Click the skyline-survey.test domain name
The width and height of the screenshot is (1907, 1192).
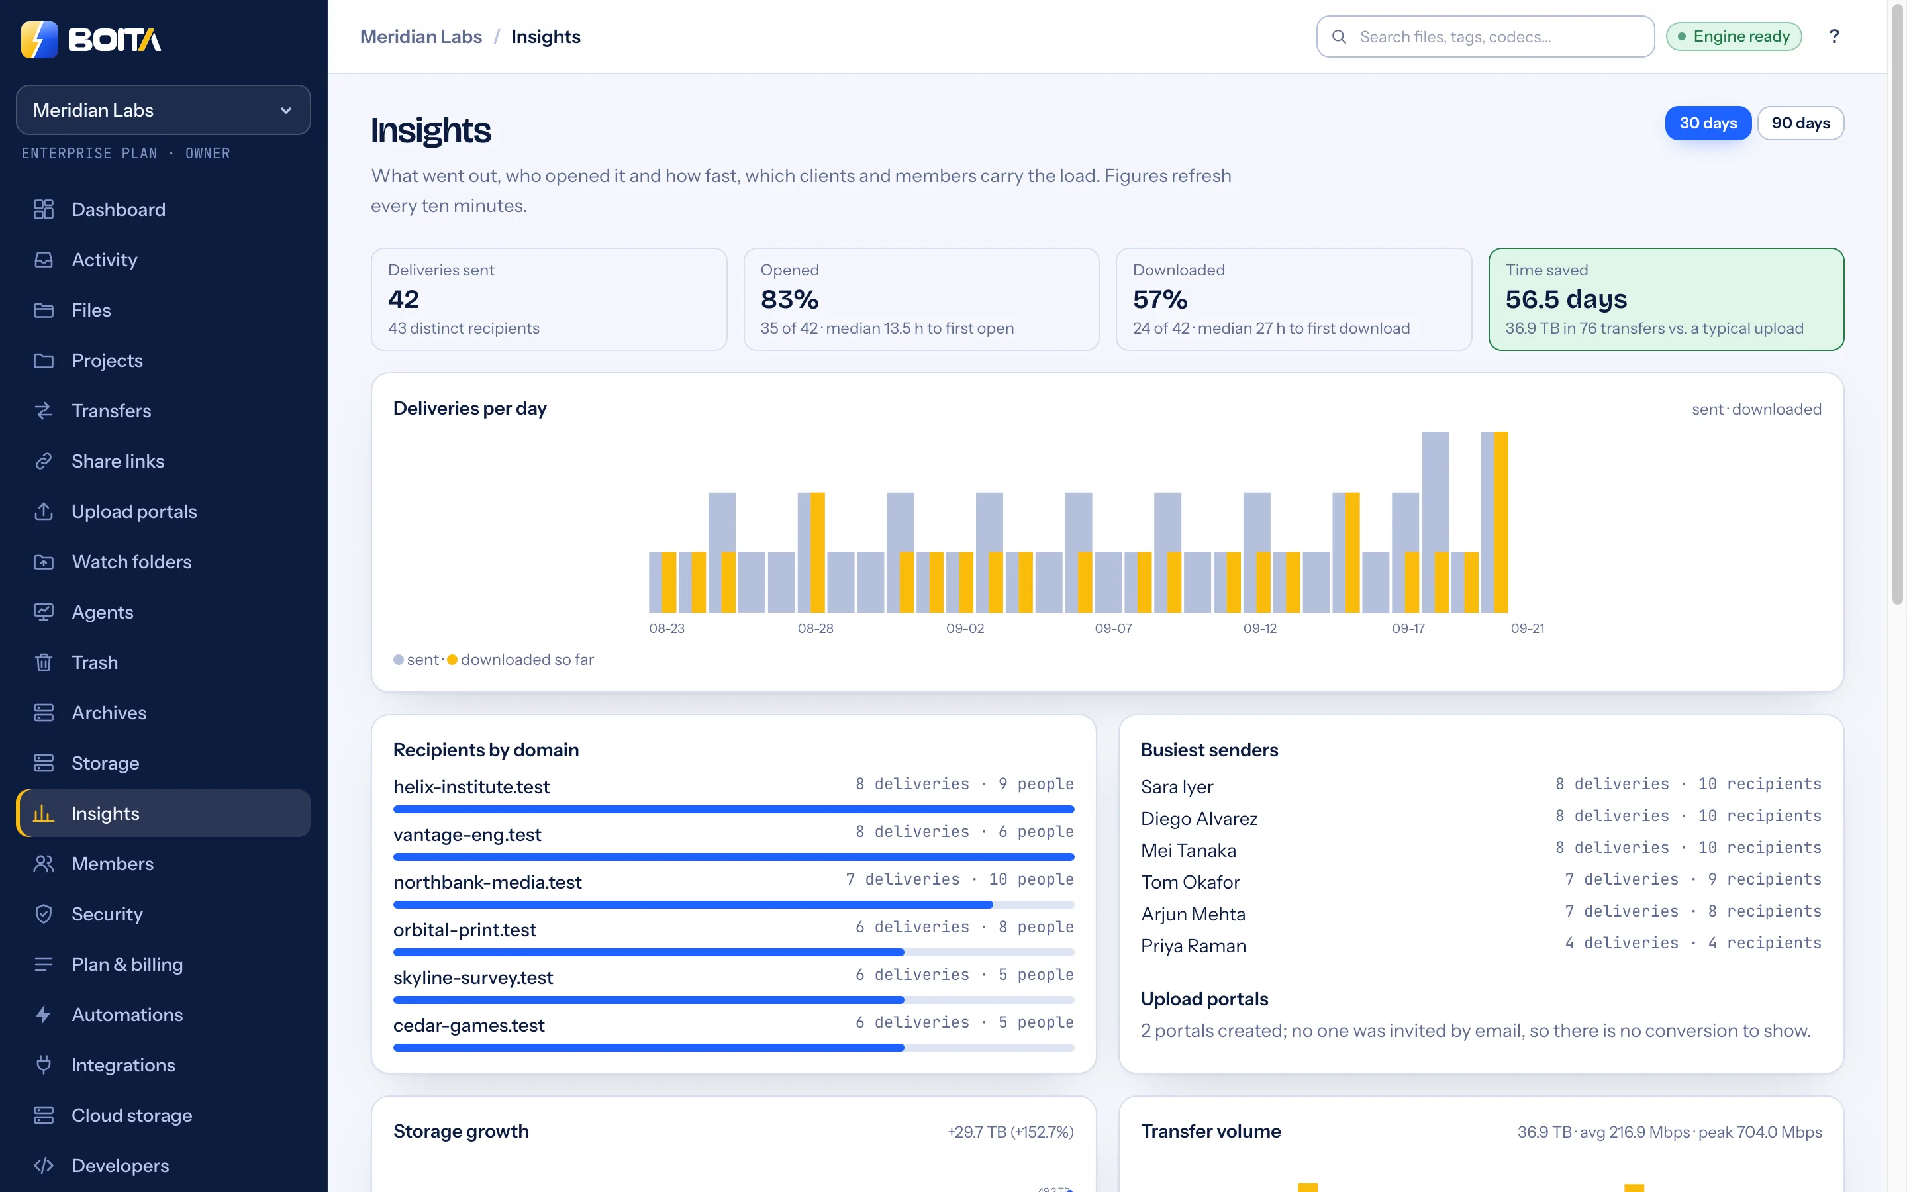point(473,977)
